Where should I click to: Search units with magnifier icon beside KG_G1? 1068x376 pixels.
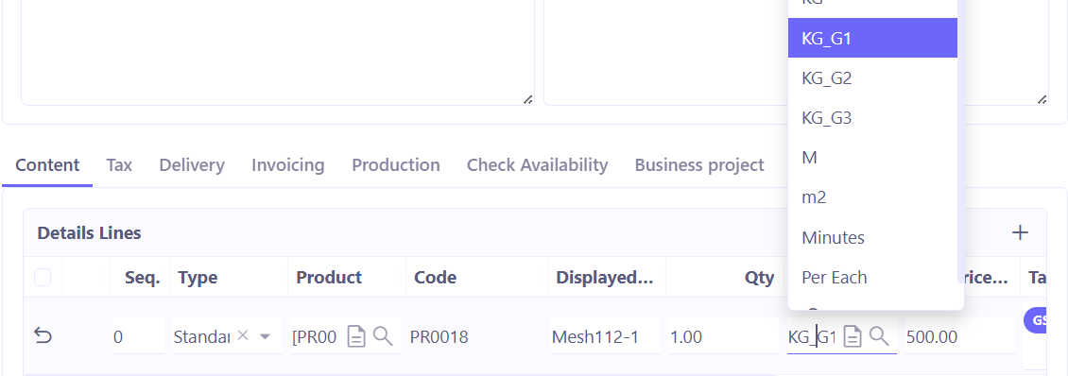click(880, 335)
